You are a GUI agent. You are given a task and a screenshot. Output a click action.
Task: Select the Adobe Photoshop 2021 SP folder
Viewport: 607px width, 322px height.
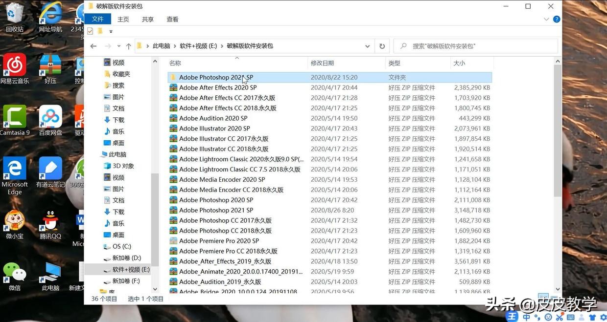(x=329, y=77)
